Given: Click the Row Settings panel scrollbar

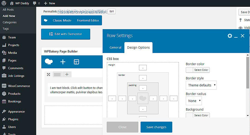Looking at the screenshot, I should (248, 73).
